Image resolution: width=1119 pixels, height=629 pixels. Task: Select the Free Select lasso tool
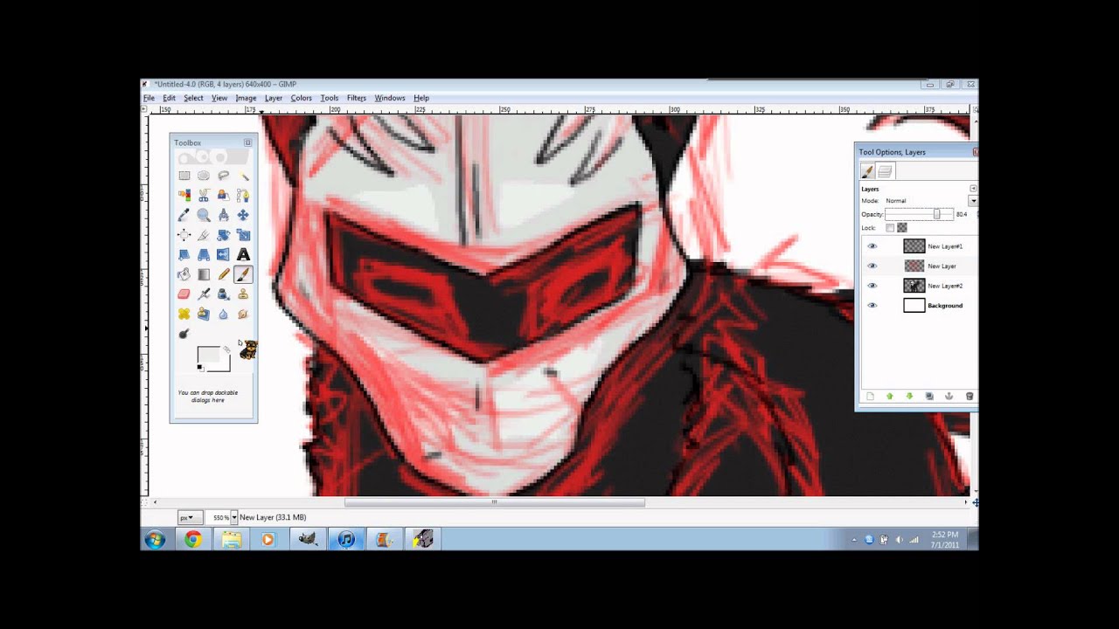point(224,176)
